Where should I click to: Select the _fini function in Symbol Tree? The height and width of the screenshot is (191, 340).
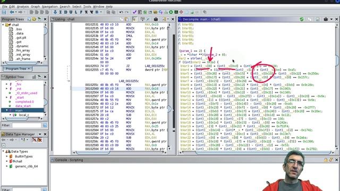(x=18, y=84)
